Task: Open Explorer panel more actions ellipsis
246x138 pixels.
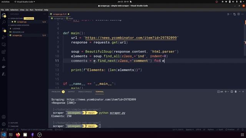Action: pyautogui.click(x=45, y=14)
